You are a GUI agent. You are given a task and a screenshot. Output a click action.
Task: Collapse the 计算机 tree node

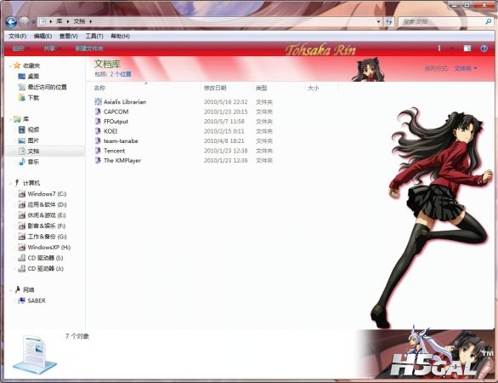10,183
